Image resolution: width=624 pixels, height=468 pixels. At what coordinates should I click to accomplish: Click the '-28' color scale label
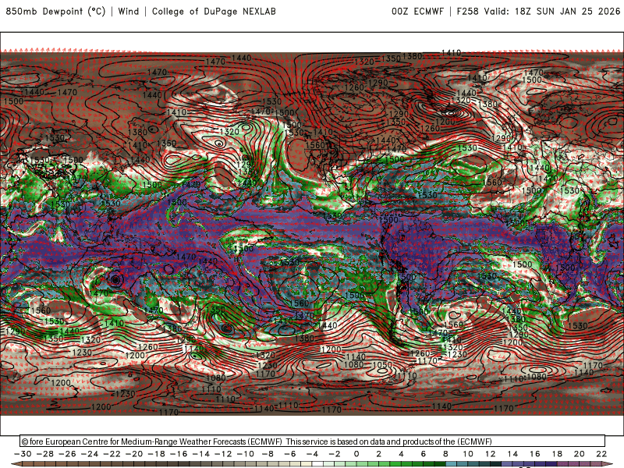pos(44,454)
